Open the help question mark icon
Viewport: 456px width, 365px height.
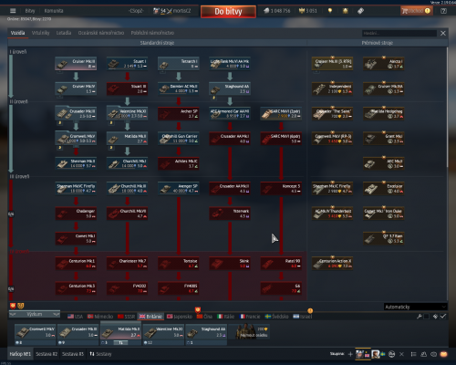(443, 11)
